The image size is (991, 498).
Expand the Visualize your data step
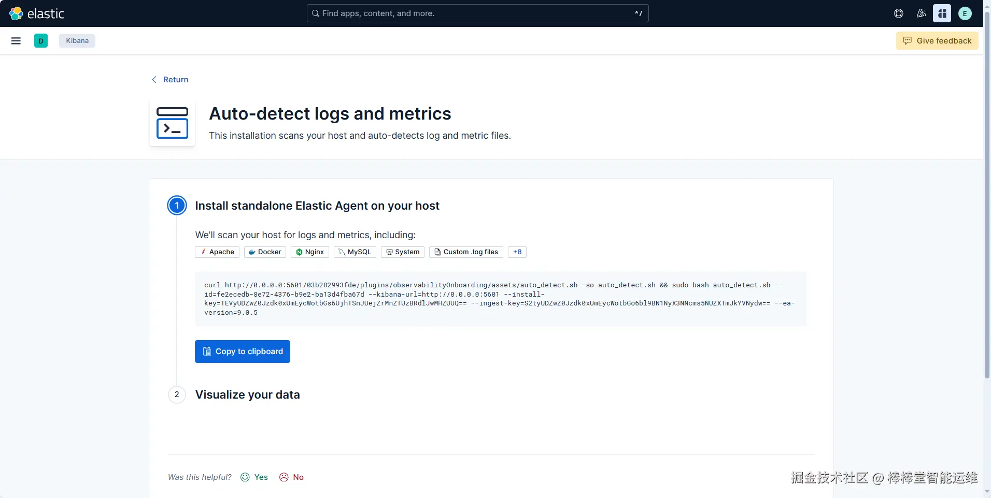[x=247, y=394]
